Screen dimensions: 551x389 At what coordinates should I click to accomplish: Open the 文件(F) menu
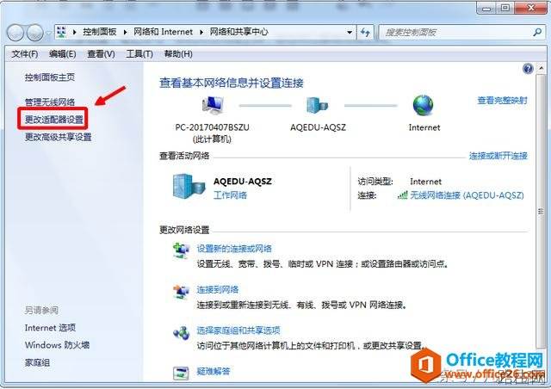25,53
